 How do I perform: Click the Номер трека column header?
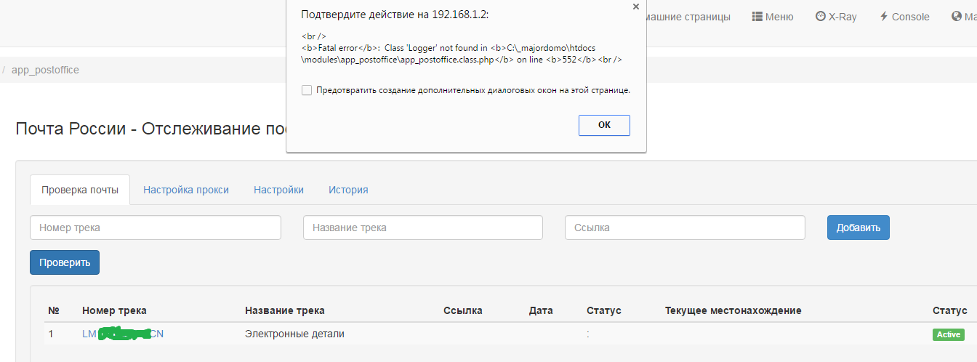pos(114,310)
